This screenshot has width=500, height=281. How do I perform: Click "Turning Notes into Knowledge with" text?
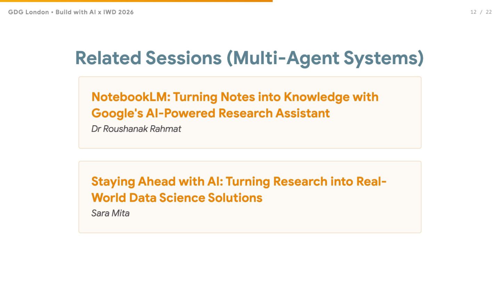(x=276, y=97)
